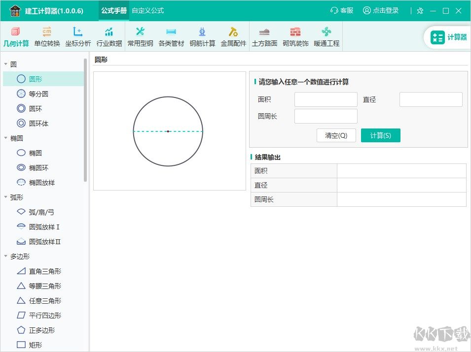Select the 砌筑装饰 masonry decoration icon
Screen dimensions: 471x352
tap(295, 35)
